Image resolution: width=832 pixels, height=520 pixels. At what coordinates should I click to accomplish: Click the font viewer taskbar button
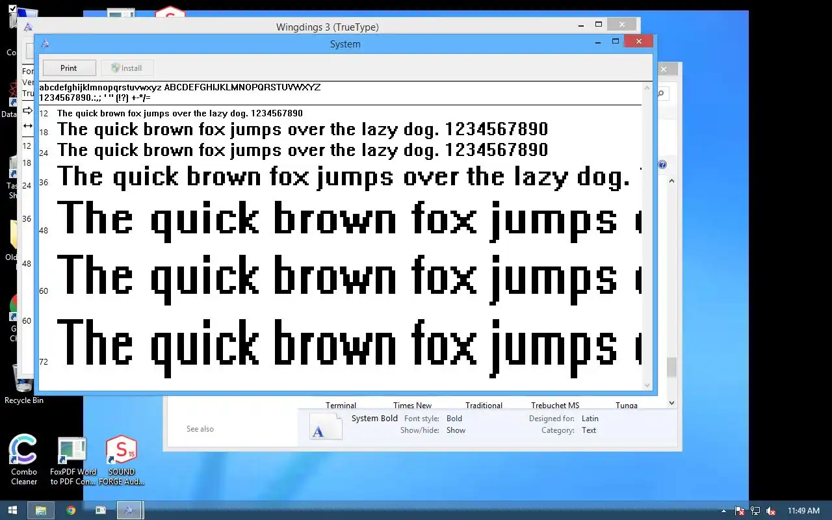tap(129, 510)
